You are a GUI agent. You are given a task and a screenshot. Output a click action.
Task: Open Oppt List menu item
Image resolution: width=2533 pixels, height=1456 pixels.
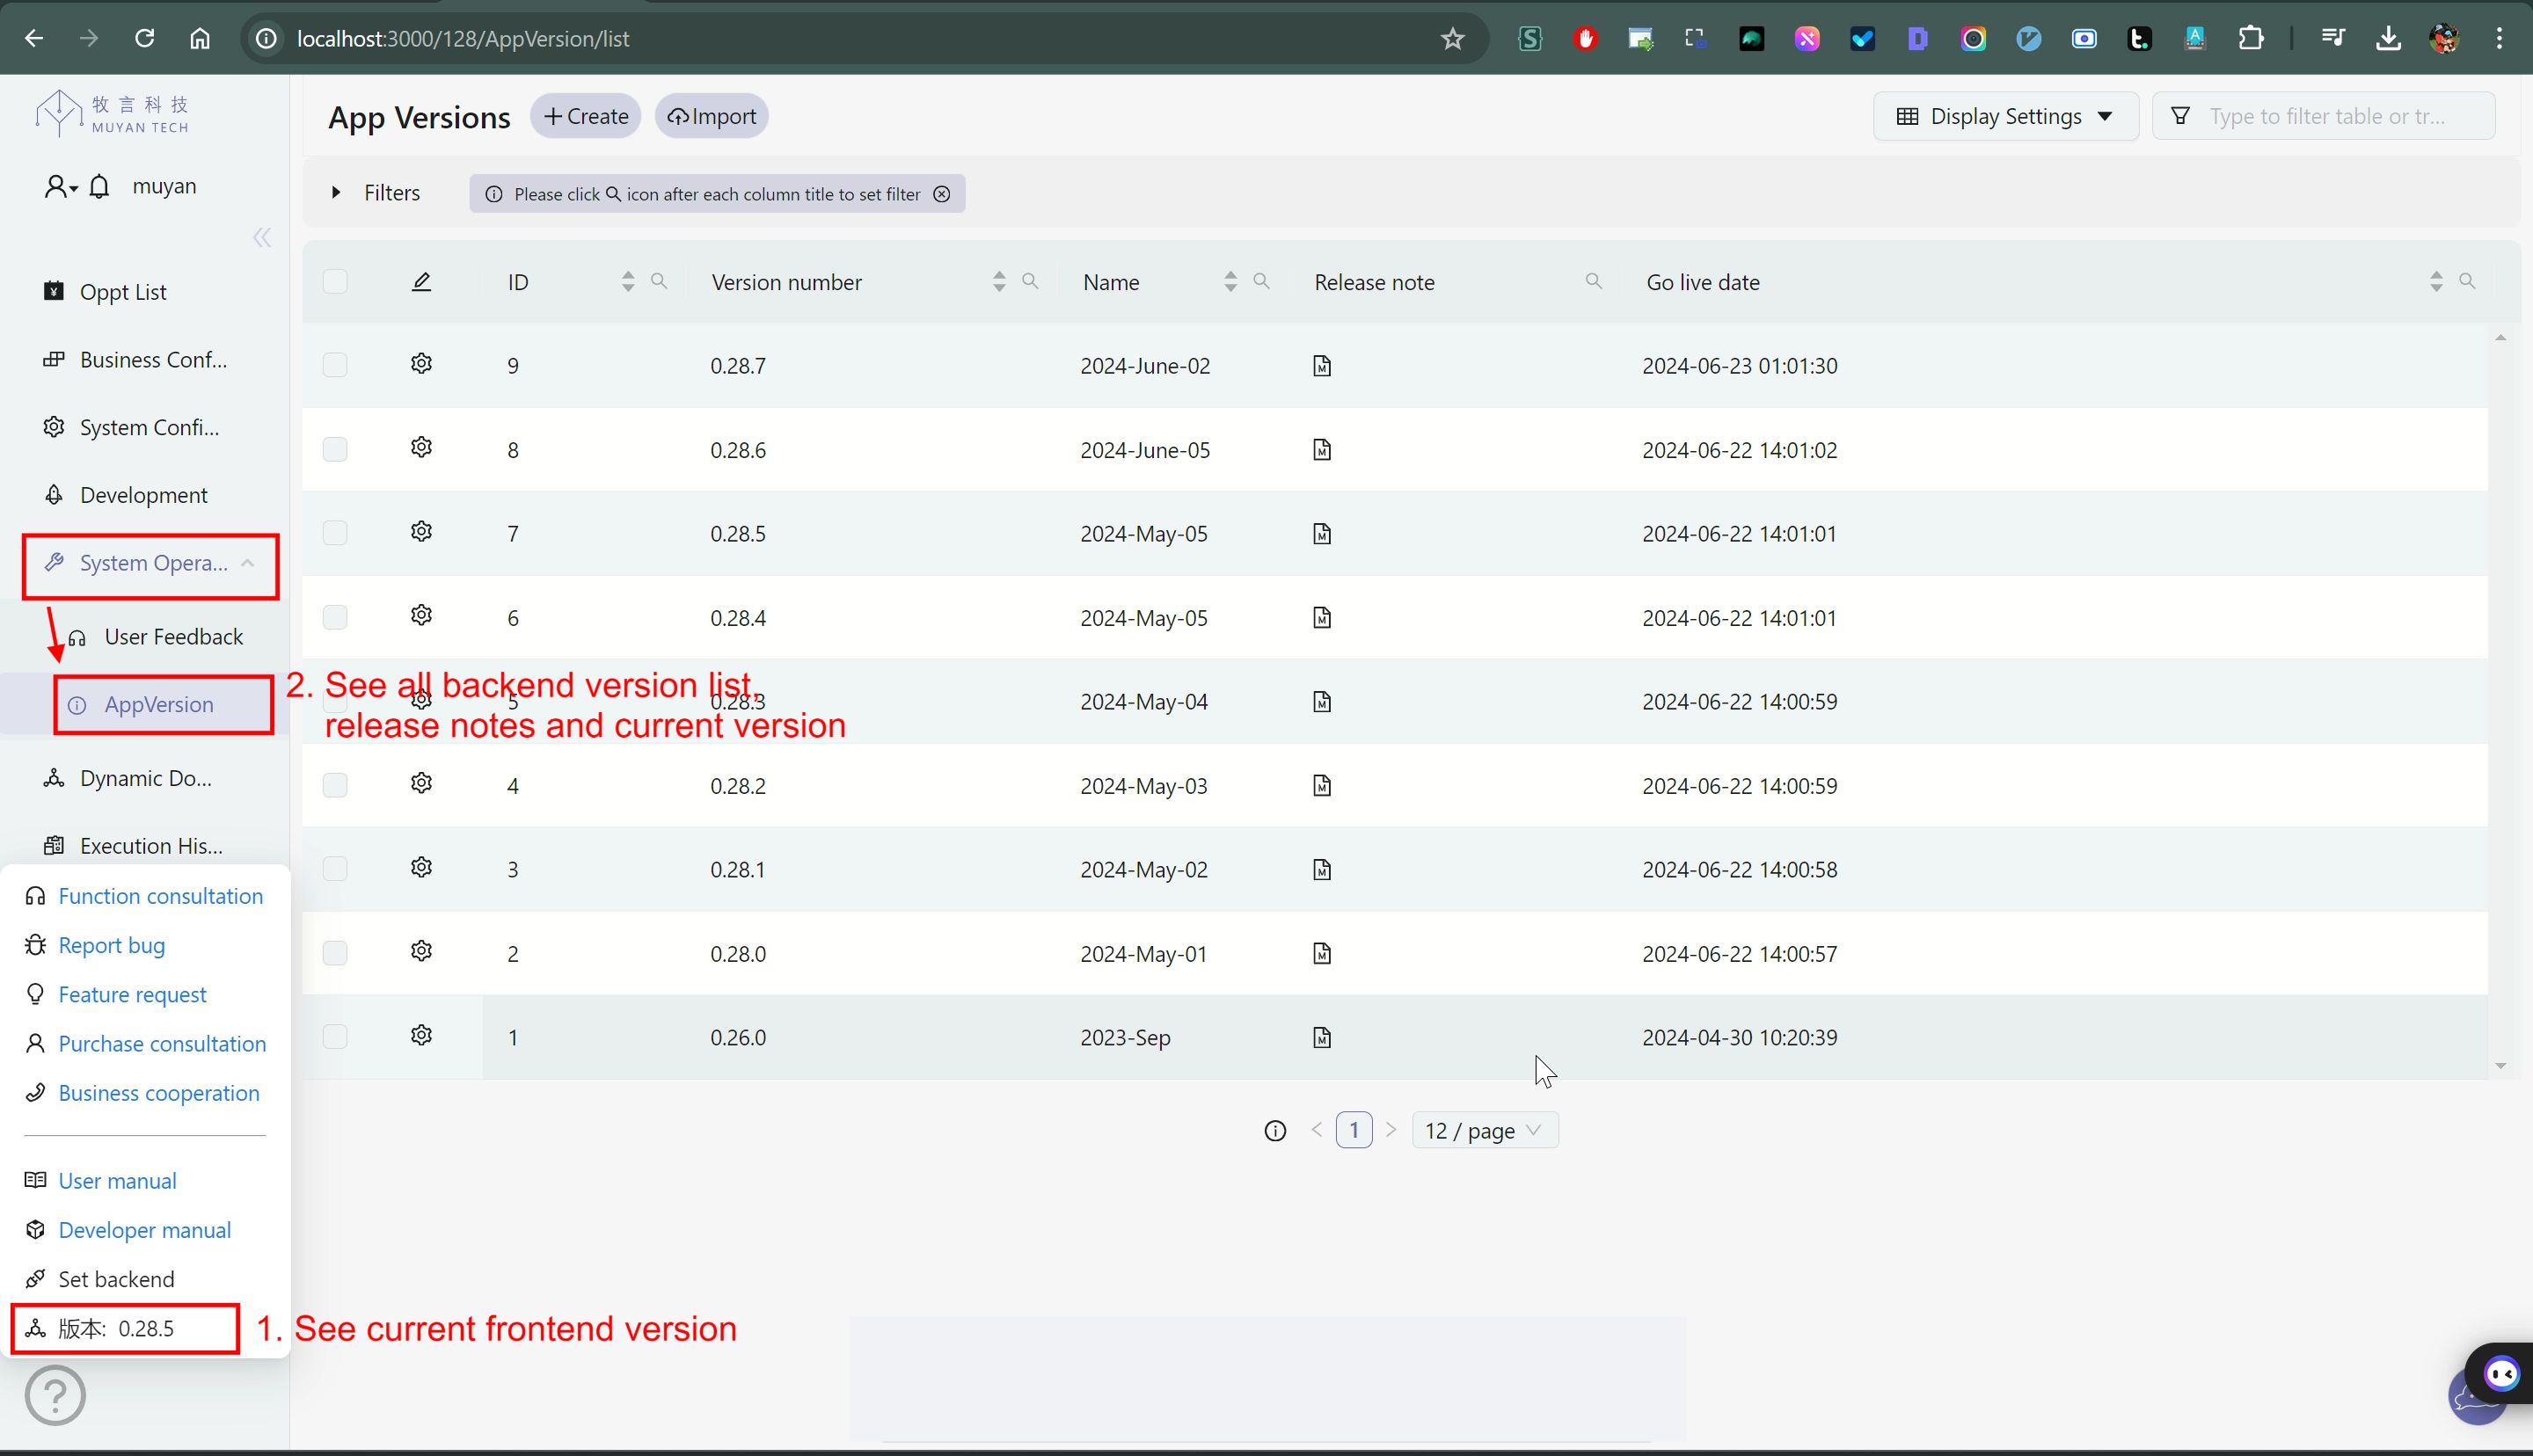coord(123,292)
